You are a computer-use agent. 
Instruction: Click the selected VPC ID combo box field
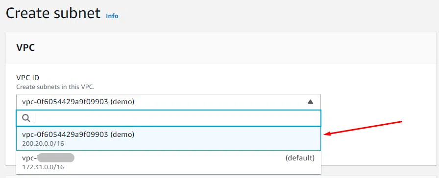[x=169, y=102]
